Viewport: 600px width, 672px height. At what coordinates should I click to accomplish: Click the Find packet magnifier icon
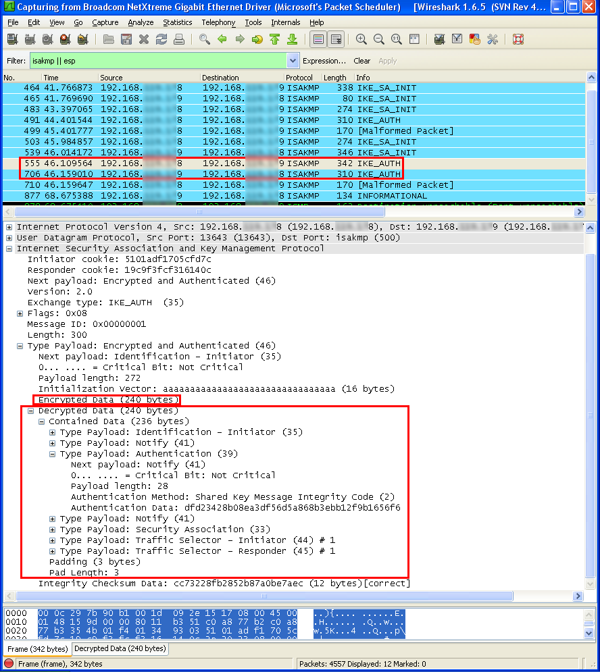click(x=204, y=39)
